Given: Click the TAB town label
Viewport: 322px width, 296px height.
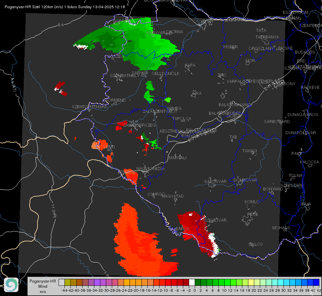Looking at the screenshot, I should [x=233, y=137].
